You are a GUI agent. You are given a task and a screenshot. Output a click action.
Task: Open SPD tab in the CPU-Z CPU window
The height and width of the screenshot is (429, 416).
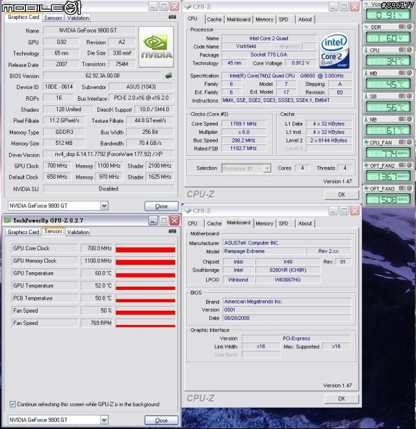click(283, 19)
